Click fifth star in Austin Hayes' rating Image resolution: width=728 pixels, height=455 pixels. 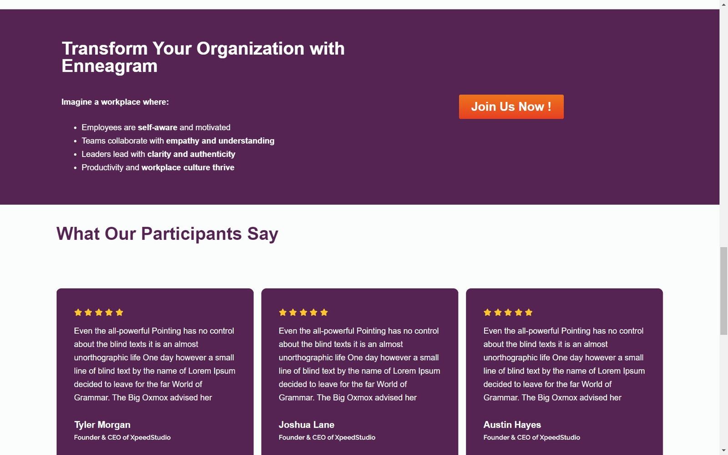coord(529,313)
